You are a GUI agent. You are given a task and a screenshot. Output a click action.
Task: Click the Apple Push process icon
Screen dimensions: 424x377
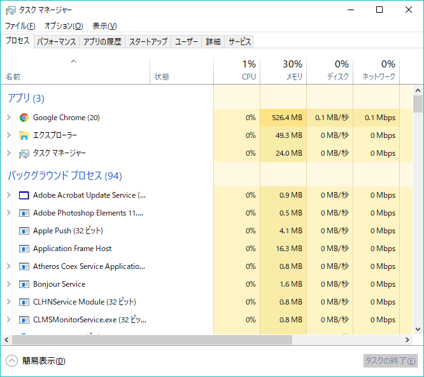(x=24, y=231)
